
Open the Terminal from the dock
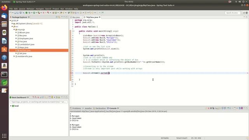[4, 74]
